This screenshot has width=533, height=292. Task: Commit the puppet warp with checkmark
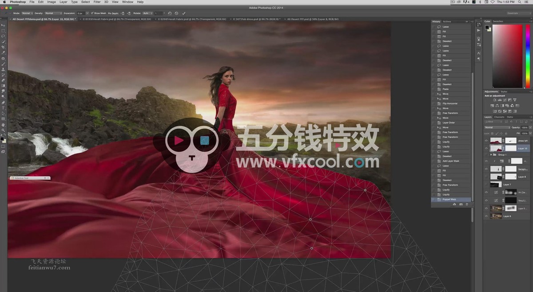[x=184, y=13]
